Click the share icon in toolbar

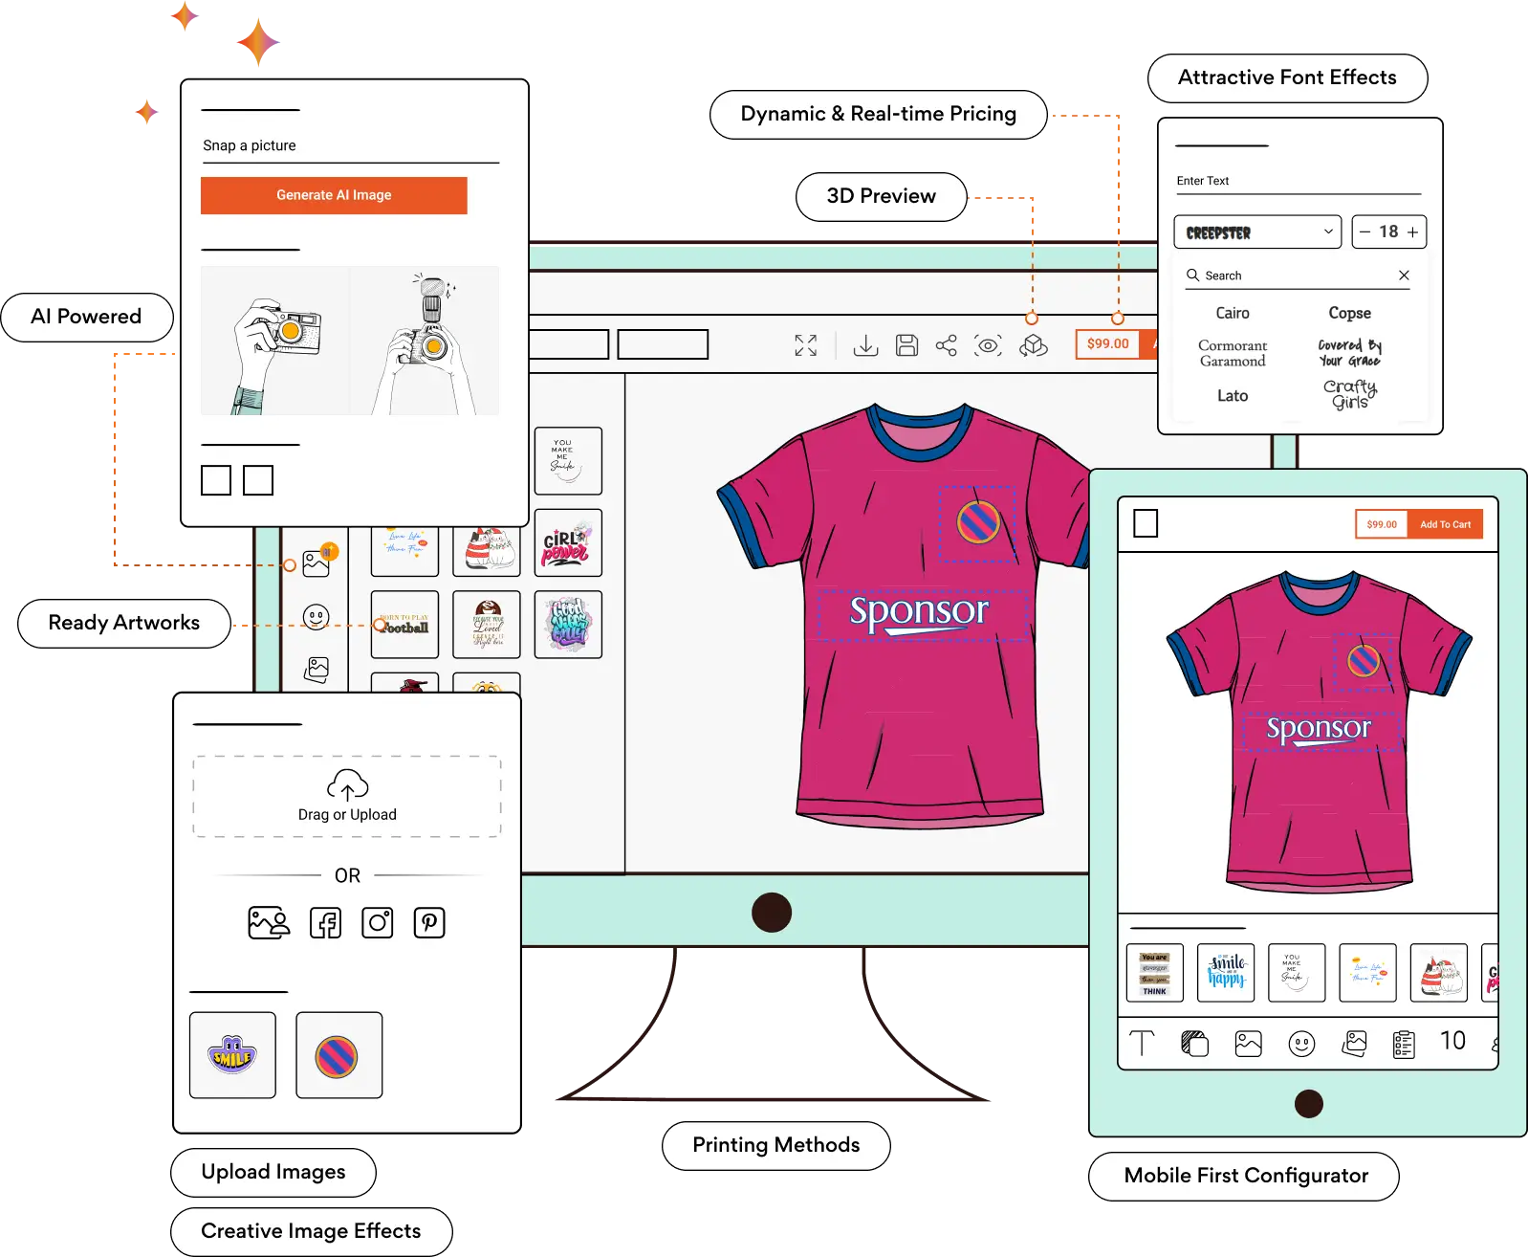(x=946, y=345)
